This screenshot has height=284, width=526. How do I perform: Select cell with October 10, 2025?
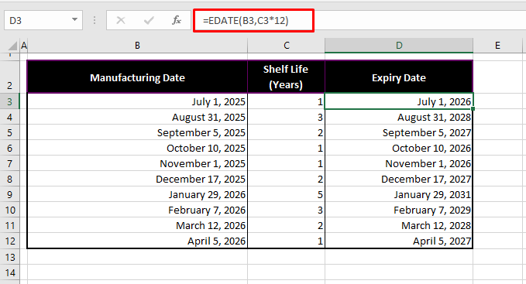click(138, 148)
